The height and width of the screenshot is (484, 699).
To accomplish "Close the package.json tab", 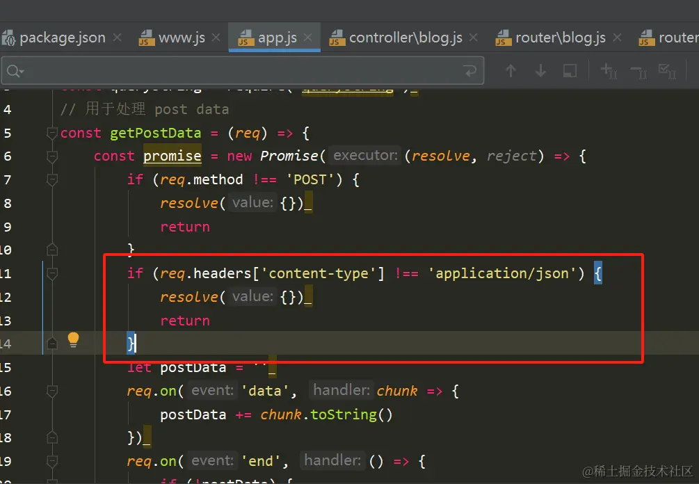I will pos(118,38).
